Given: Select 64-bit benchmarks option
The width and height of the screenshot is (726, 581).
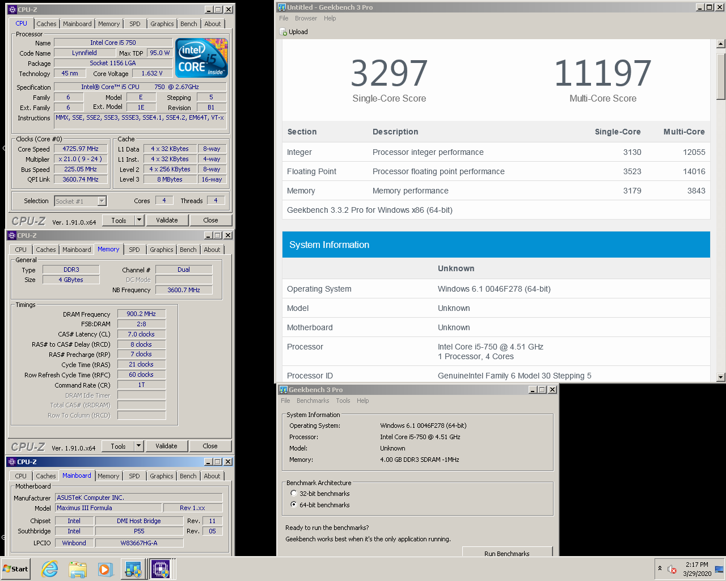Looking at the screenshot, I should click(294, 504).
